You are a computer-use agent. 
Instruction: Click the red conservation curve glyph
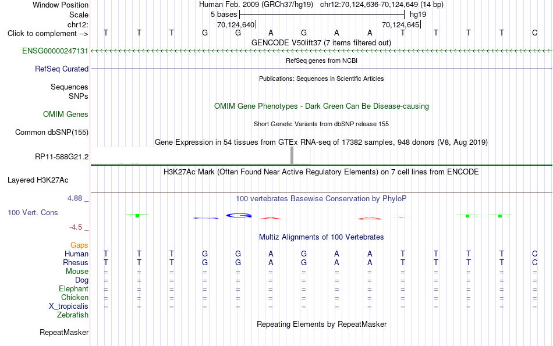(x=271, y=219)
